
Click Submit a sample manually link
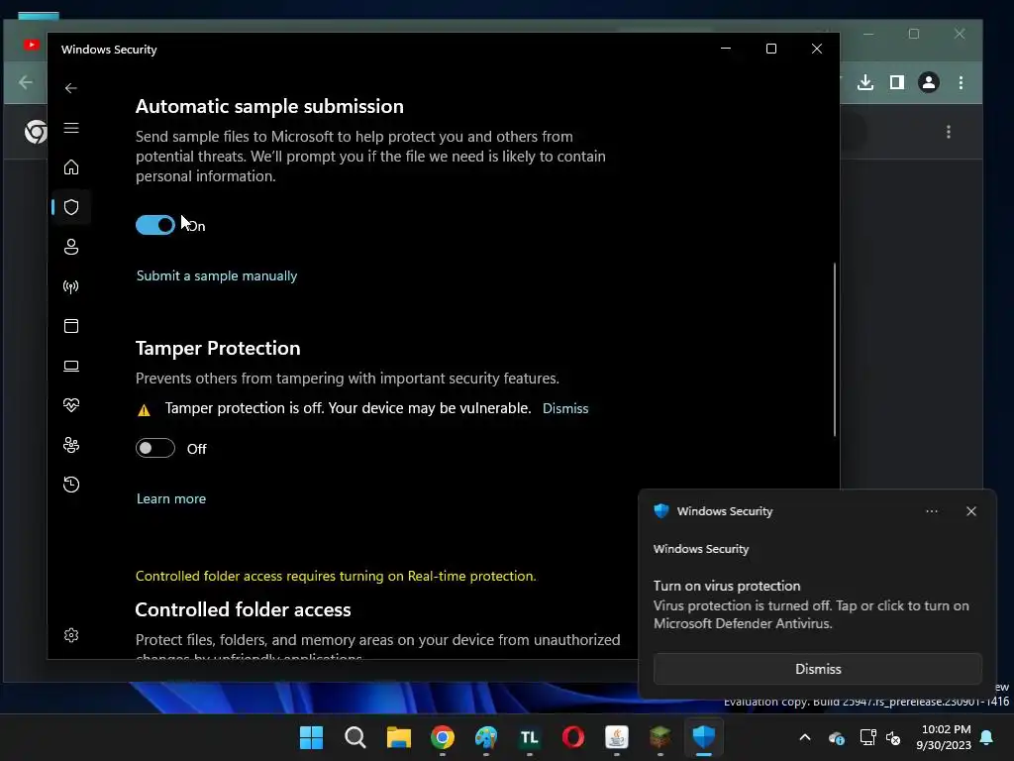tap(217, 275)
